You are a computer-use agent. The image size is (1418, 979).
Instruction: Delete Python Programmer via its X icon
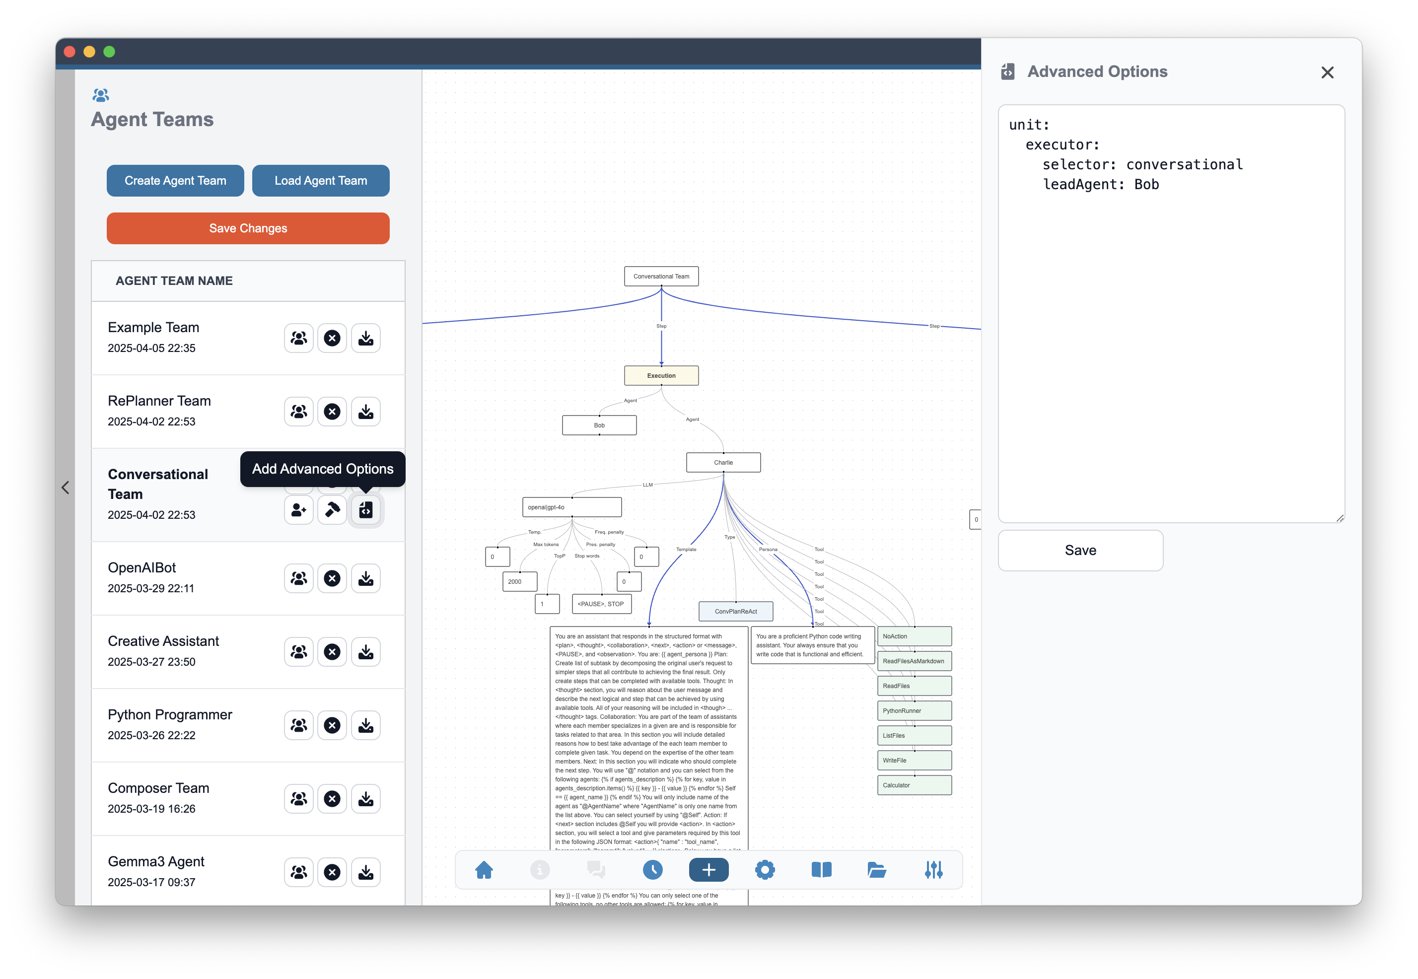(x=333, y=726)
